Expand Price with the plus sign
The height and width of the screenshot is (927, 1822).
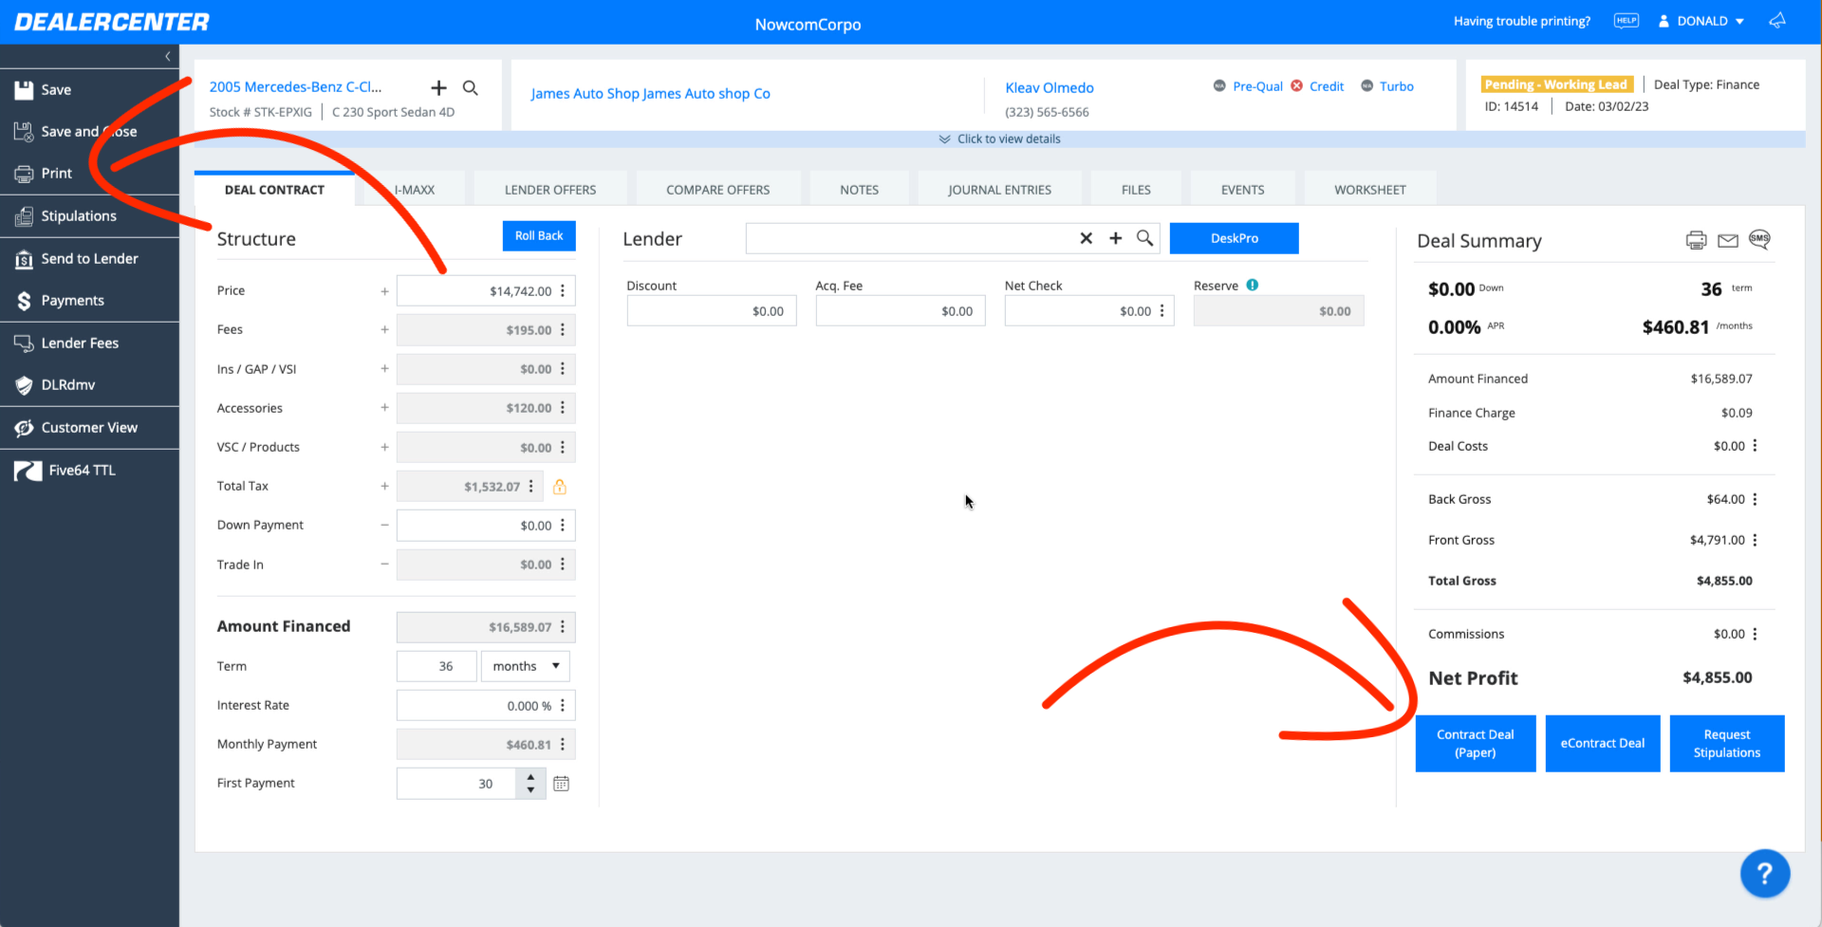click(384, 291)
